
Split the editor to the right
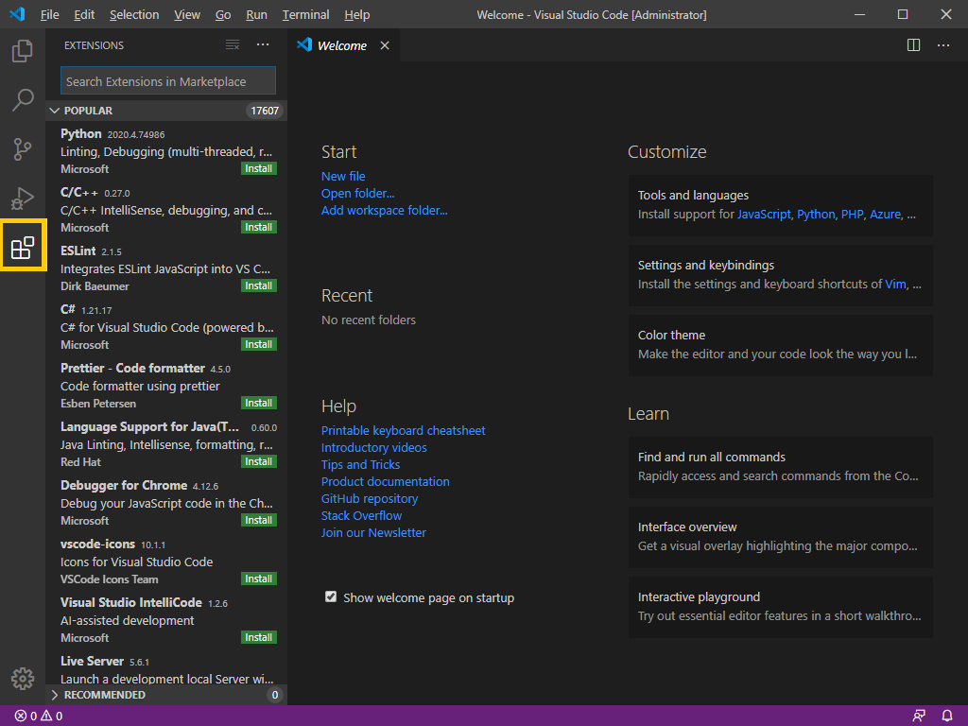pos(913,45)
